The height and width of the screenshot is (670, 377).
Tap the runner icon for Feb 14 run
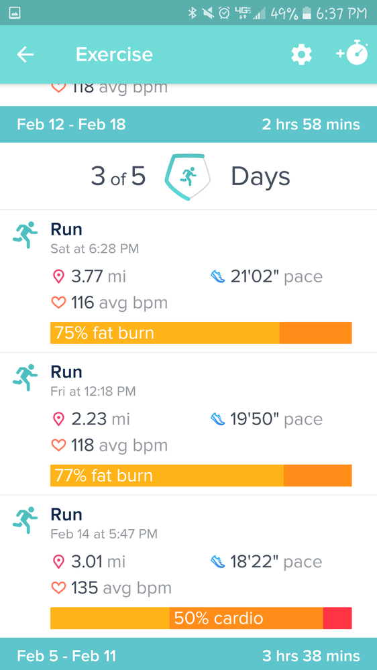tap(25, 520)
